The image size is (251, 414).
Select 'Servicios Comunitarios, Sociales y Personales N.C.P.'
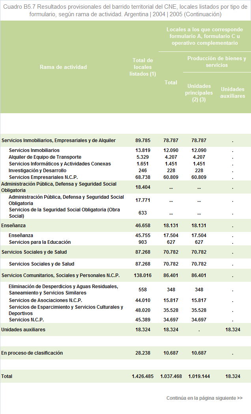pos(60,275)
